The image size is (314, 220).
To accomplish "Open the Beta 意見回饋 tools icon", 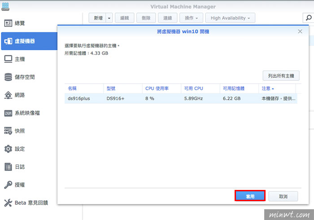I will [8, 203].
